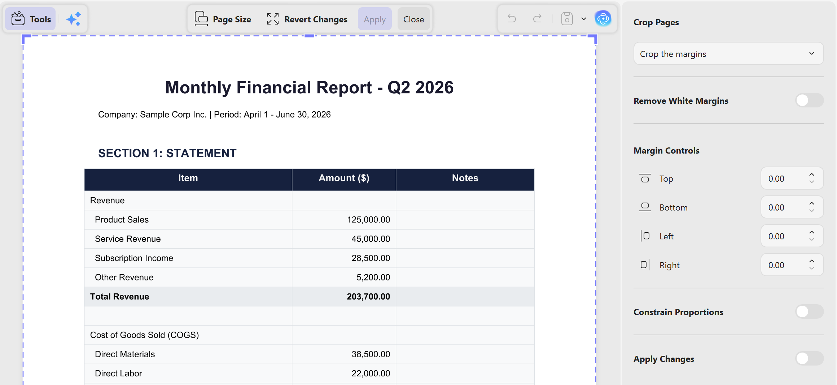
Task: Click the Company: Sample Corp Inc. line
Action: 214,115
